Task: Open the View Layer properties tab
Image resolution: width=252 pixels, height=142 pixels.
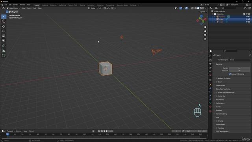Action: [210, 68]
